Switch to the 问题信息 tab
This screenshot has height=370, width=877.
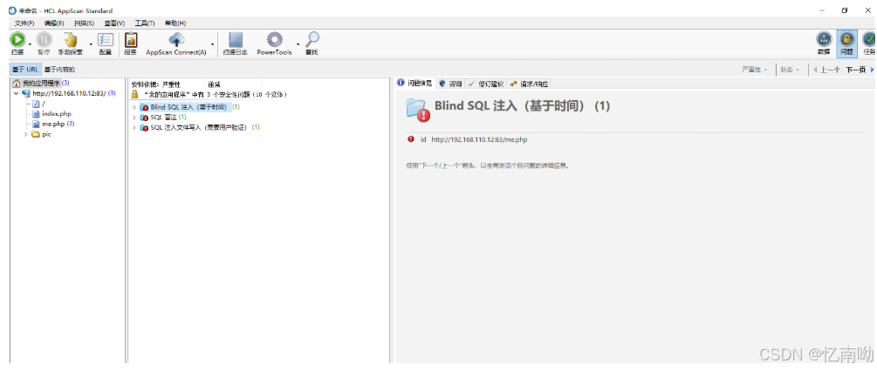point(415,84)
